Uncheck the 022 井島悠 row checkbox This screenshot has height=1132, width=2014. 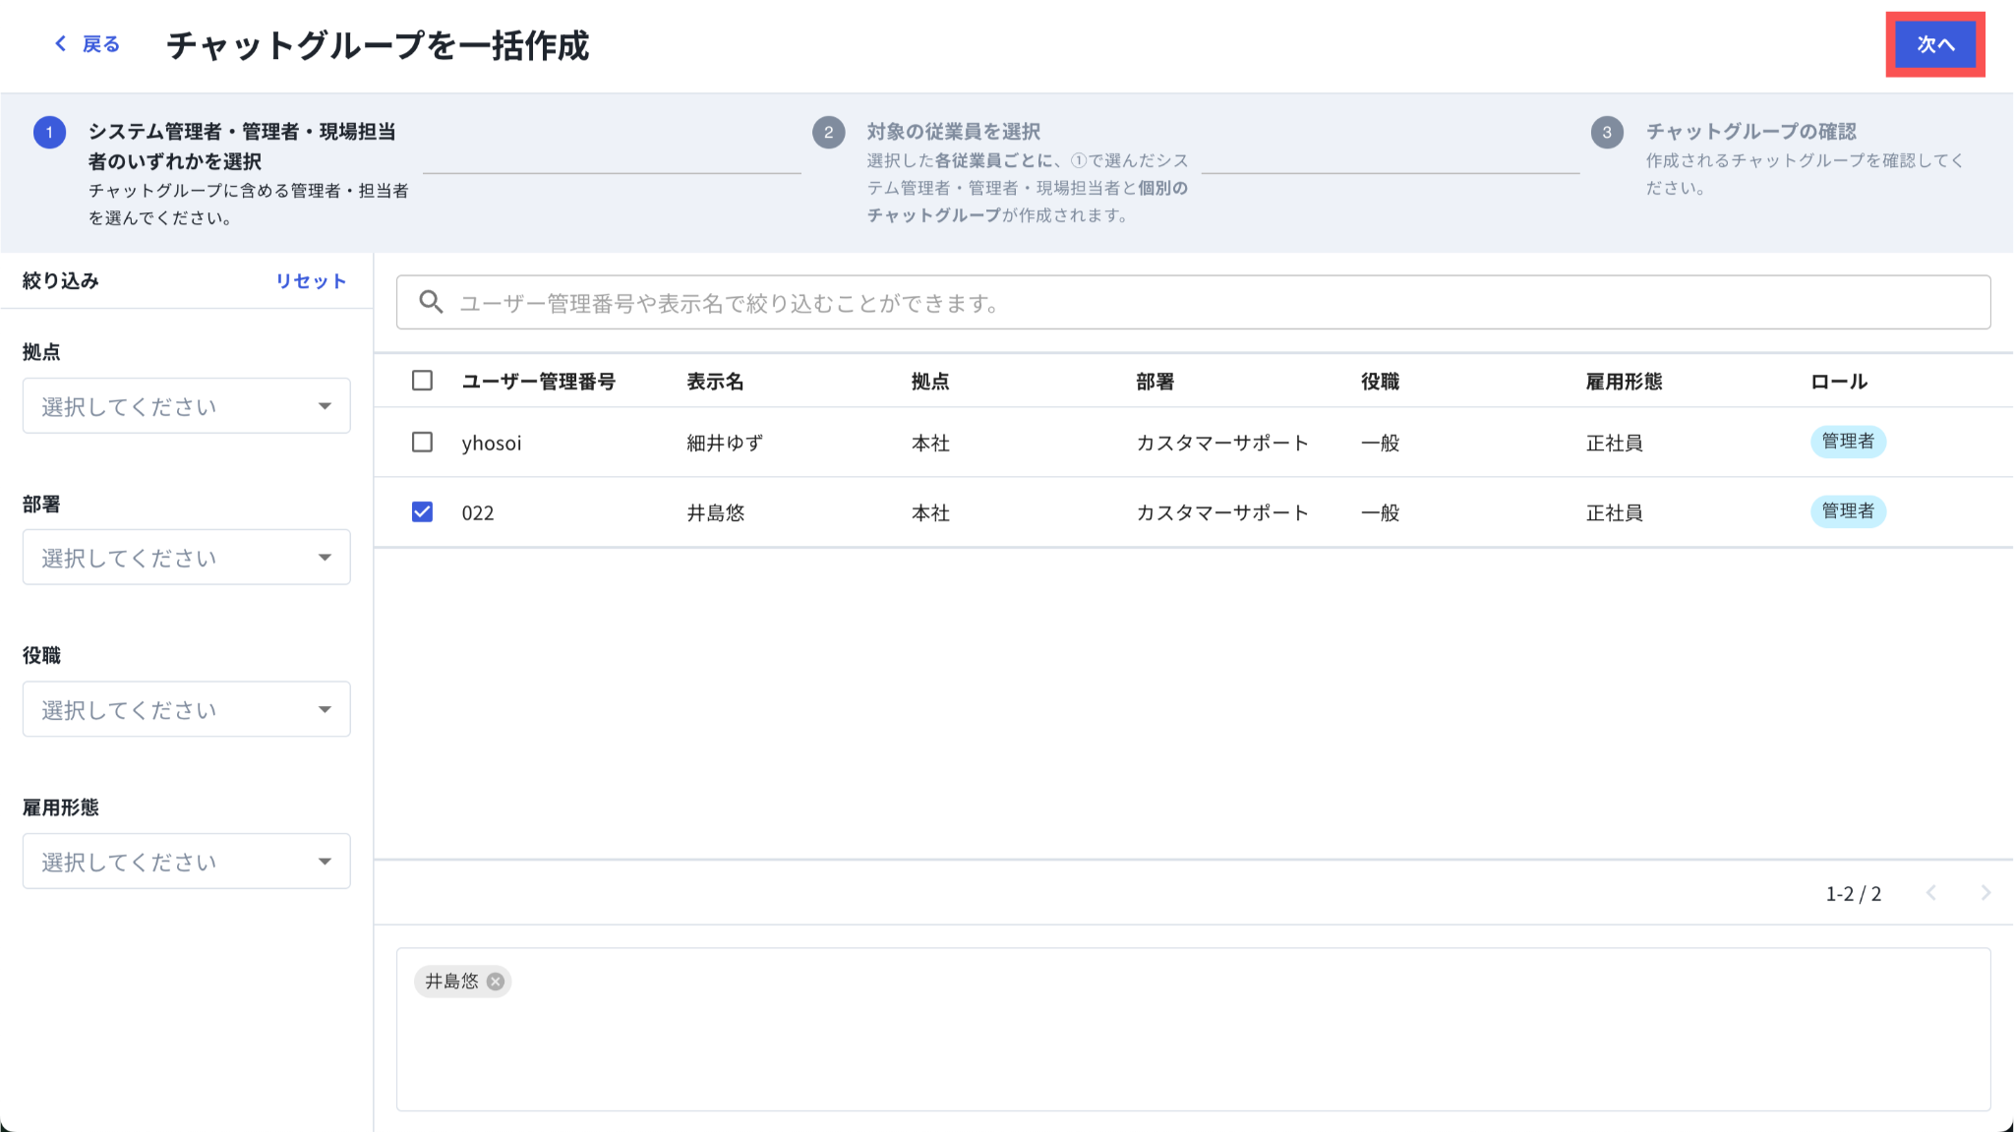point(422,512)
